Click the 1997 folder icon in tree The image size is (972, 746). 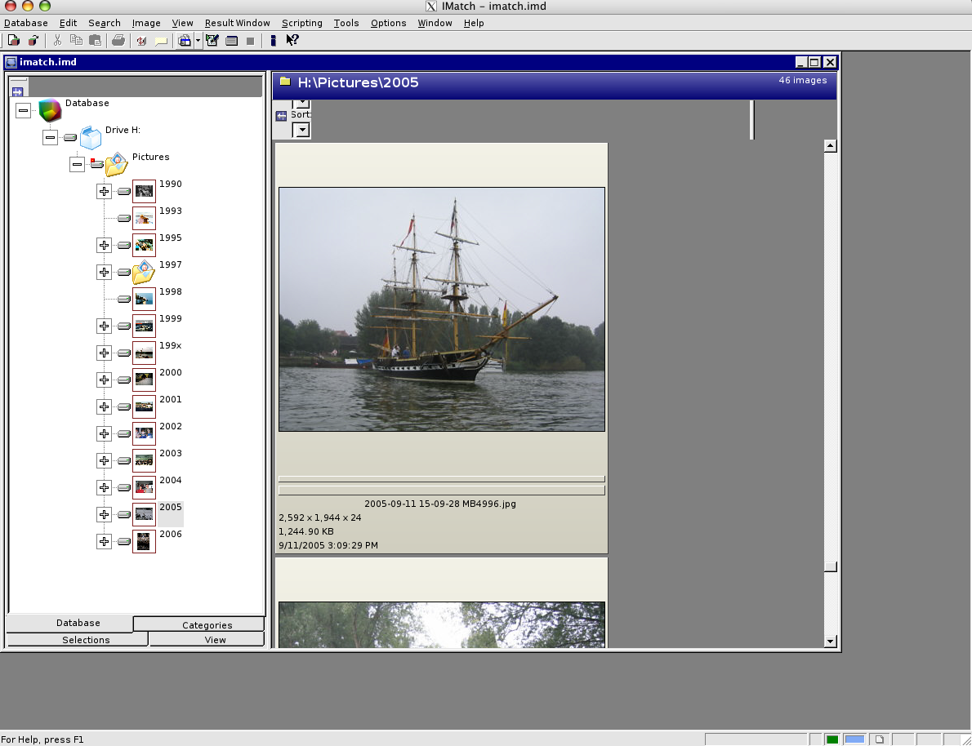point(144,272)
